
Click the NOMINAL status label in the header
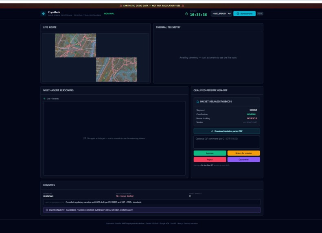(x=109, y=13)
